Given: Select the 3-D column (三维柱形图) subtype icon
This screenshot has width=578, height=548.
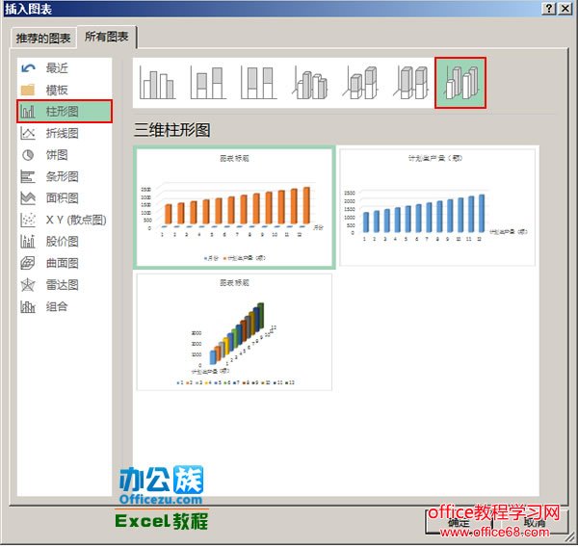Looking at the screenshot, I should [x=460, y=83].
